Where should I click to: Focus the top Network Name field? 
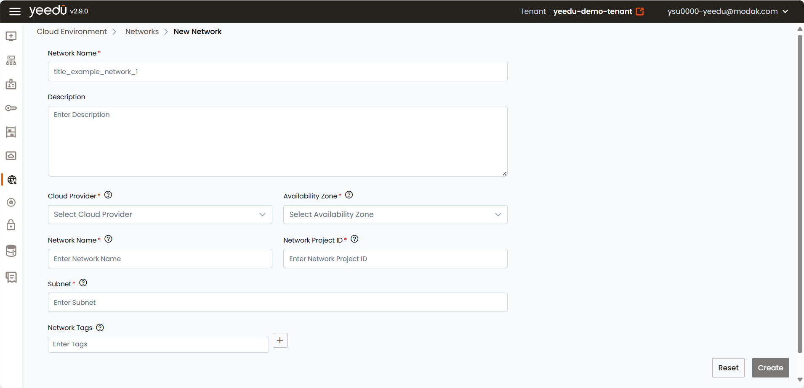277,71
